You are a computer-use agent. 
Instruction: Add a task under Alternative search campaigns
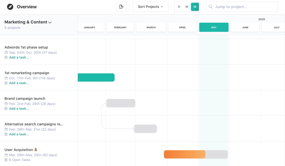click(19, 134)
